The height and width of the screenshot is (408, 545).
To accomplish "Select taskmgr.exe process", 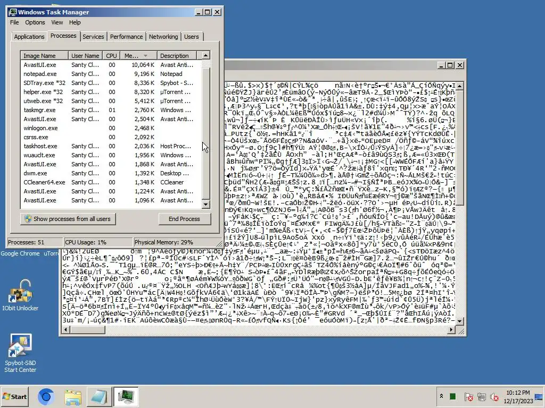I will click(x=111, y=110).
